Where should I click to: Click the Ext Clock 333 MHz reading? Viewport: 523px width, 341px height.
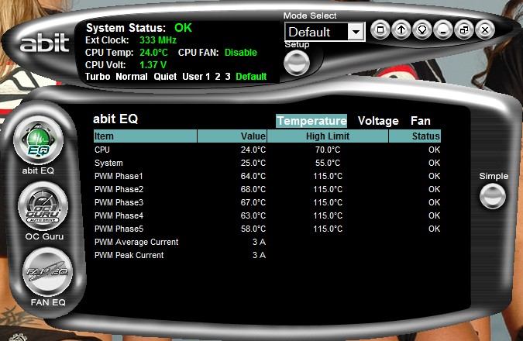click(x=158, y=40)
